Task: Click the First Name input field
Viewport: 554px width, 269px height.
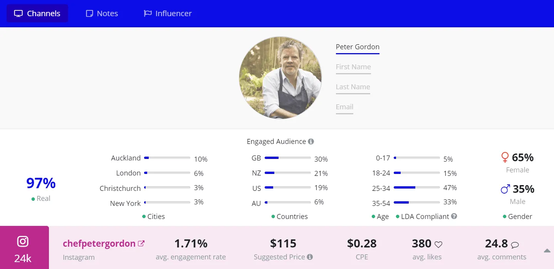Action: coord(353,67)
